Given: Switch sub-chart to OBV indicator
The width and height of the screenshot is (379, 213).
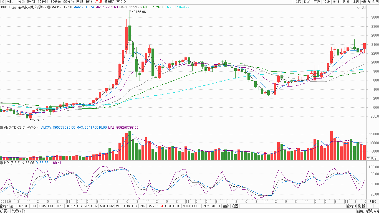Looking at the screenshot, I should [94, 206].
